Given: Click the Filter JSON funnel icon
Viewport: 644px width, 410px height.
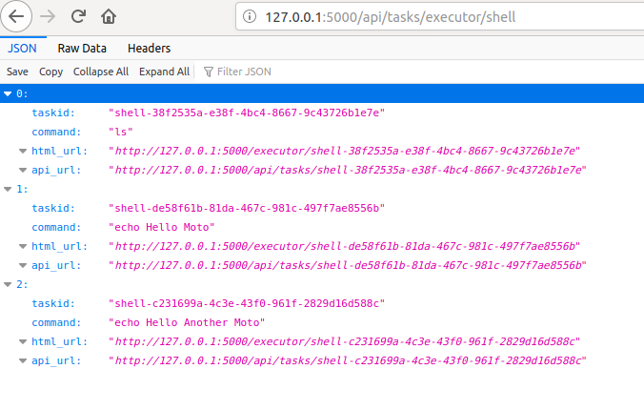Looking at the screenshot, I should pos(209,72).
